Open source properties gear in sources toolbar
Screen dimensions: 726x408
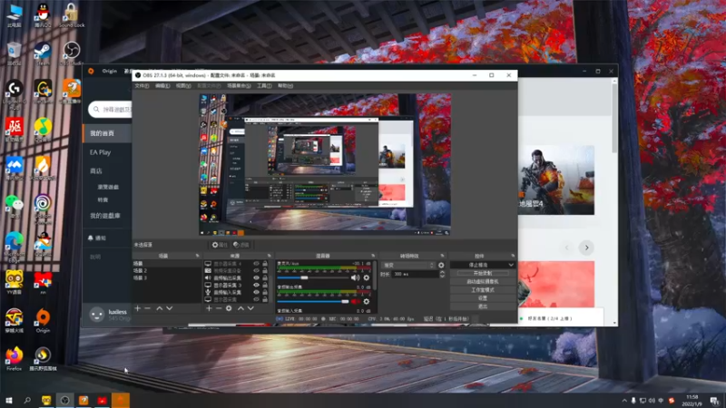point(229,308)
